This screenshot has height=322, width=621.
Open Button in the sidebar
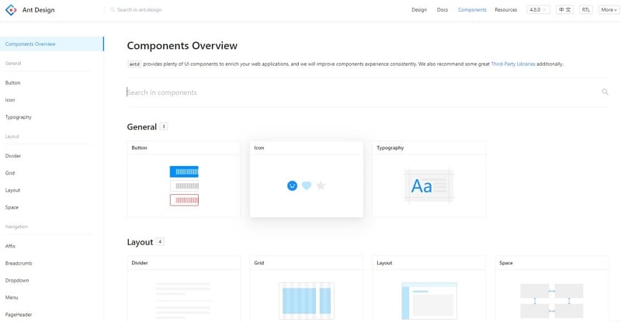click(x=12, y=83)
